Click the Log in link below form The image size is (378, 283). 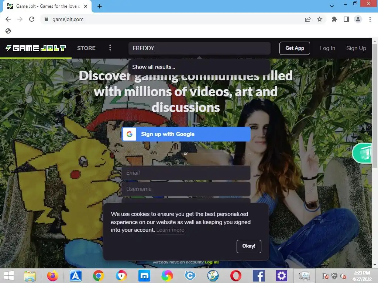point(212,262)
